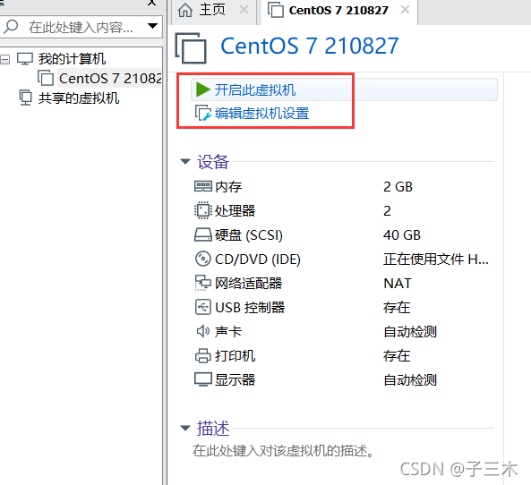Screen dimensions: 531x485
Task: Close the 主页 tab
Action: pyautogui.click(x=244, y=10)
